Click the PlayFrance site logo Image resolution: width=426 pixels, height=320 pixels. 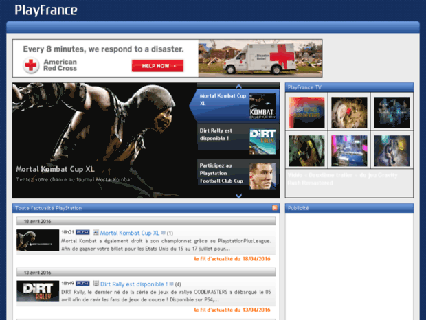(46, 10)
